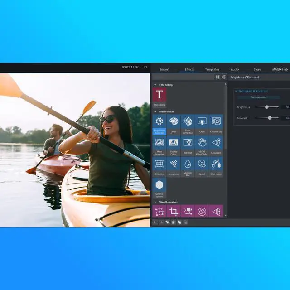
Task: Select the crop section animation tile
Action: point(174,211)
